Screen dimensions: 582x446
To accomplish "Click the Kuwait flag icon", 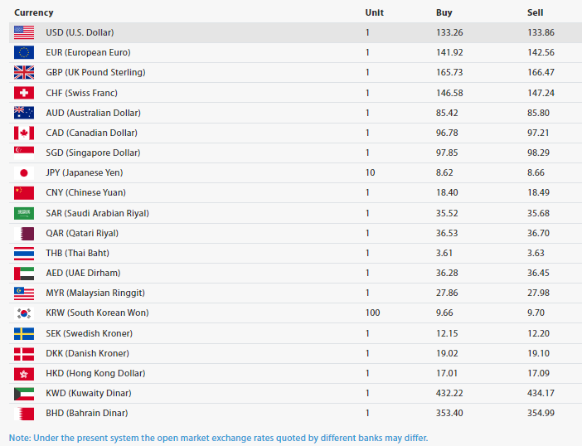I will [x=24, y=393].
